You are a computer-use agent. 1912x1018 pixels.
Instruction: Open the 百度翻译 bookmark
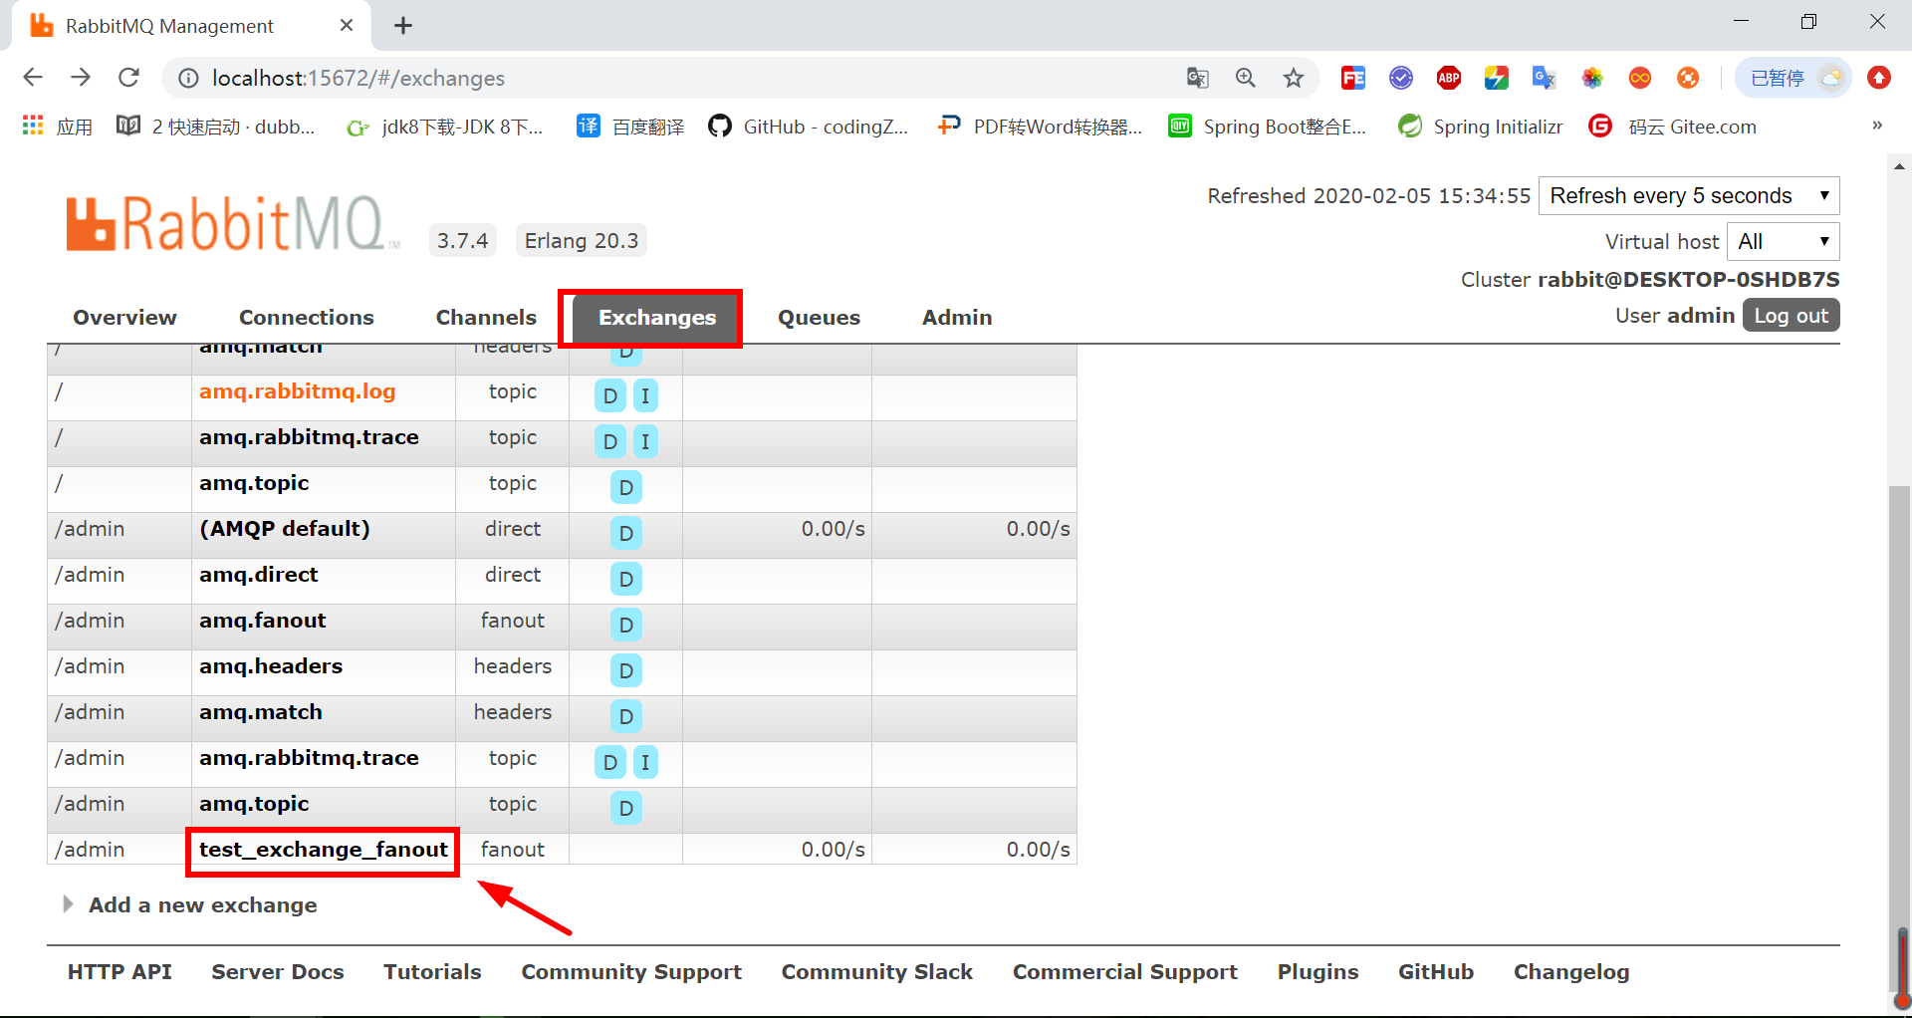(630, 127)
